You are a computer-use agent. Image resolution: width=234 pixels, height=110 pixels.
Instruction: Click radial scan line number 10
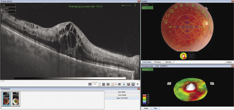(171, 11)
